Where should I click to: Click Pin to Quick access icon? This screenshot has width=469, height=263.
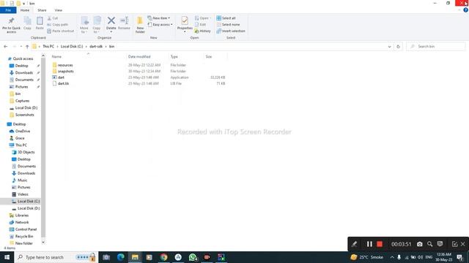[11, 21]
